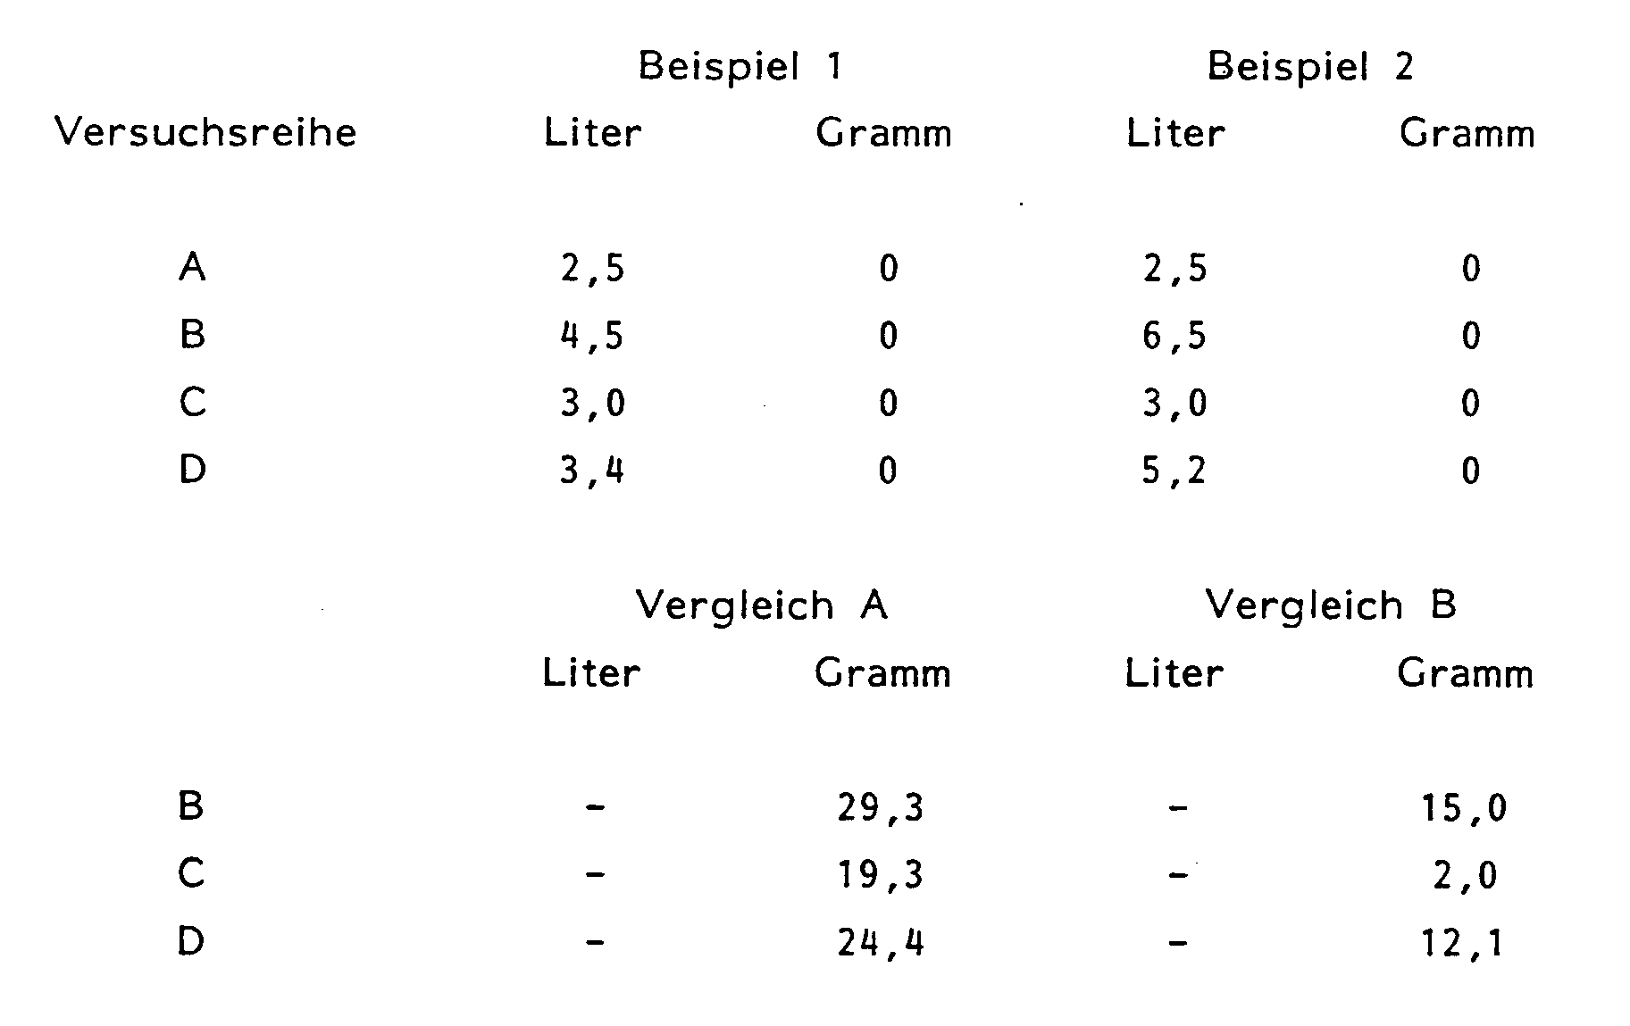This screenshot has width=1630, height=1026.
Task: Click the value 15,0 under Vergleich B
Action: click(1464, 808)
